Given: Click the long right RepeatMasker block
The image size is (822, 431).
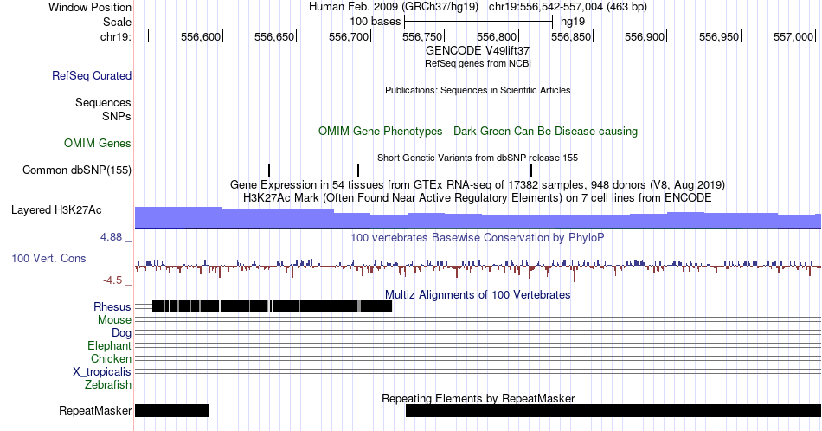Looking at the screenshot, I should [x=613, y=410].
